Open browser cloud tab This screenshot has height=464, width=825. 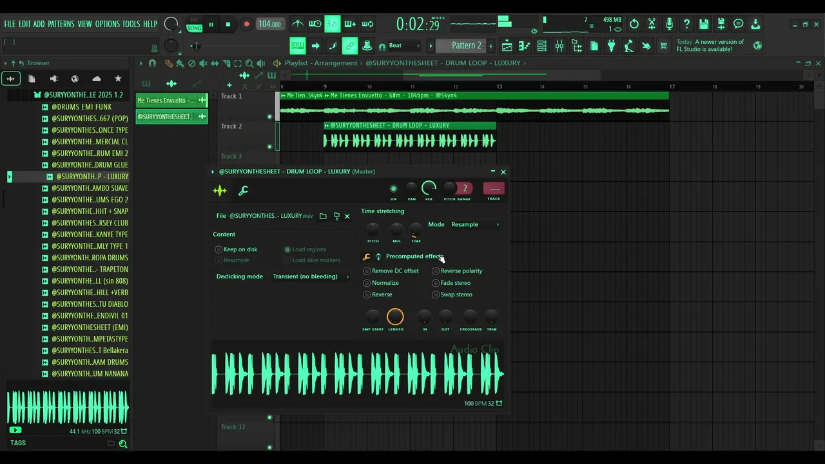pos(97,79)
